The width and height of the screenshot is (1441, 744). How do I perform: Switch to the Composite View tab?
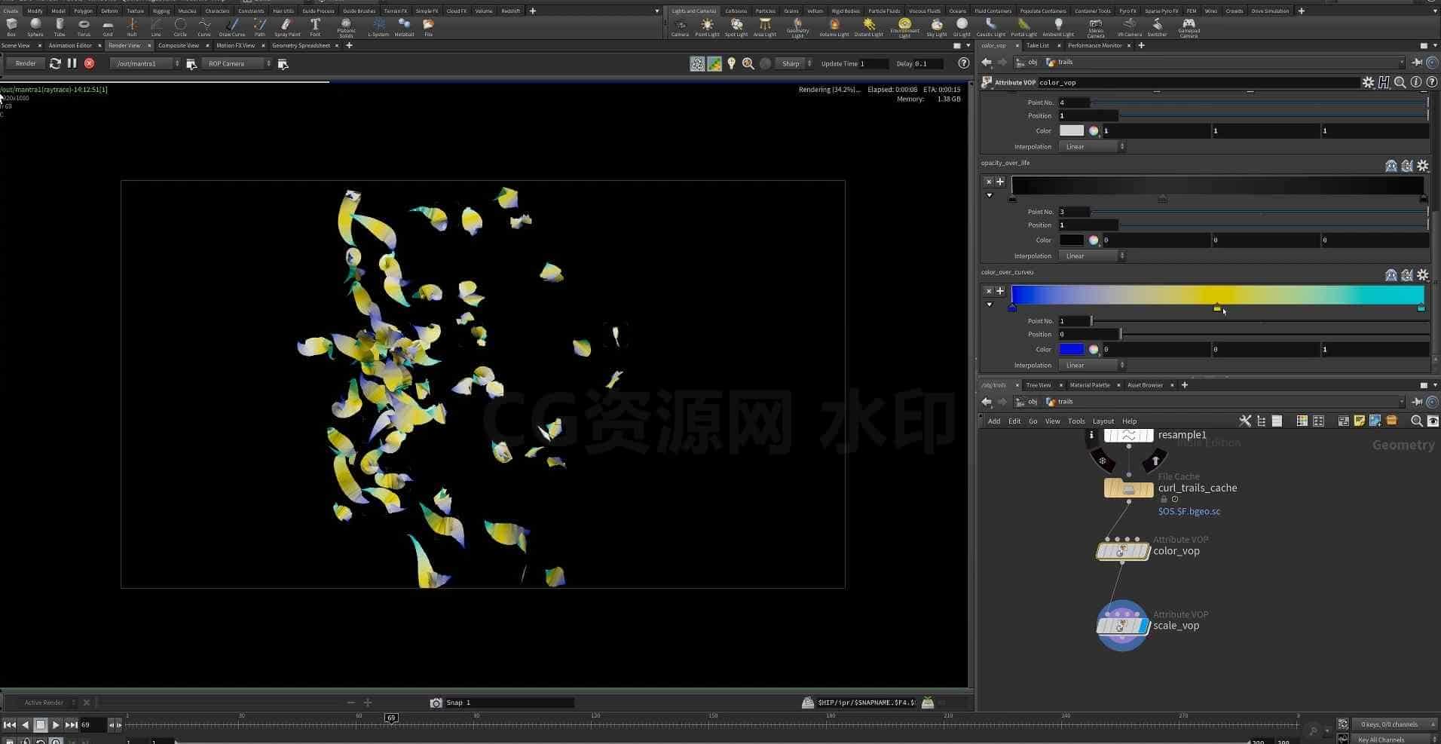[179, 45]
